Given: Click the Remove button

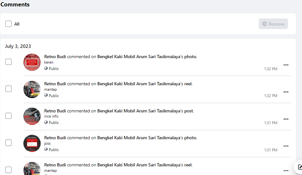Looking at the screenshot, I should pos(273,24).
